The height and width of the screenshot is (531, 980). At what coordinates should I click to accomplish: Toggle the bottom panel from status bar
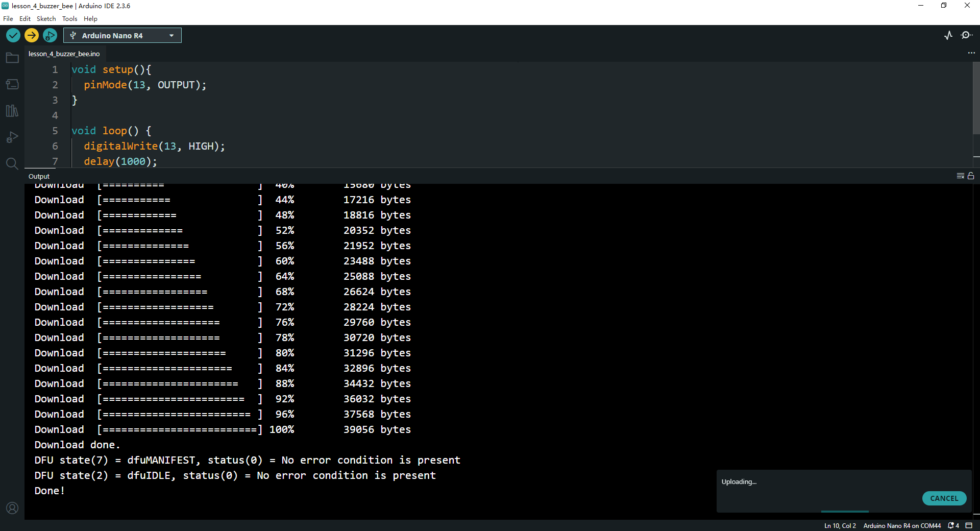click(969, 525)
